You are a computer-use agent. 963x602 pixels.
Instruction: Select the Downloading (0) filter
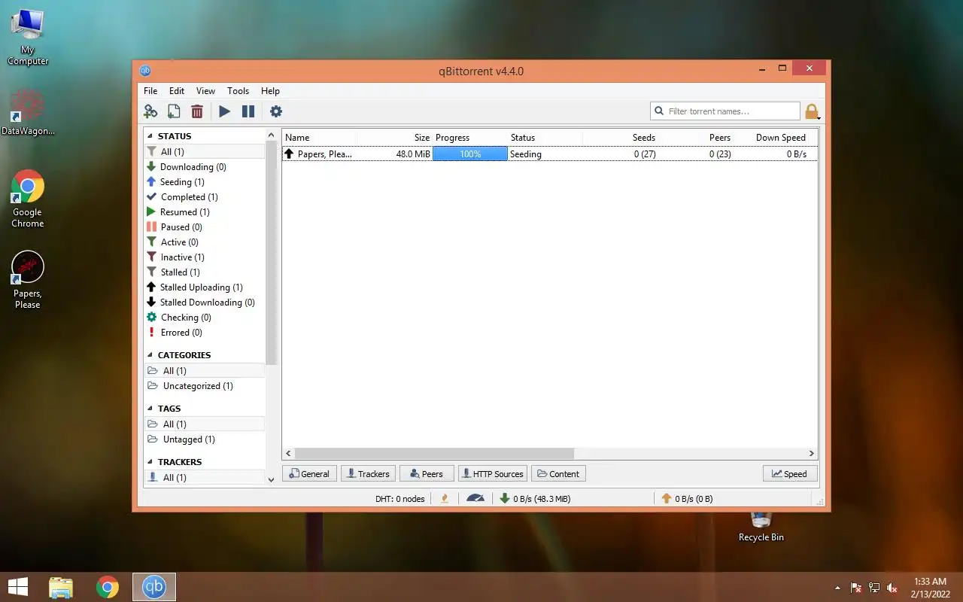[205, 167]
